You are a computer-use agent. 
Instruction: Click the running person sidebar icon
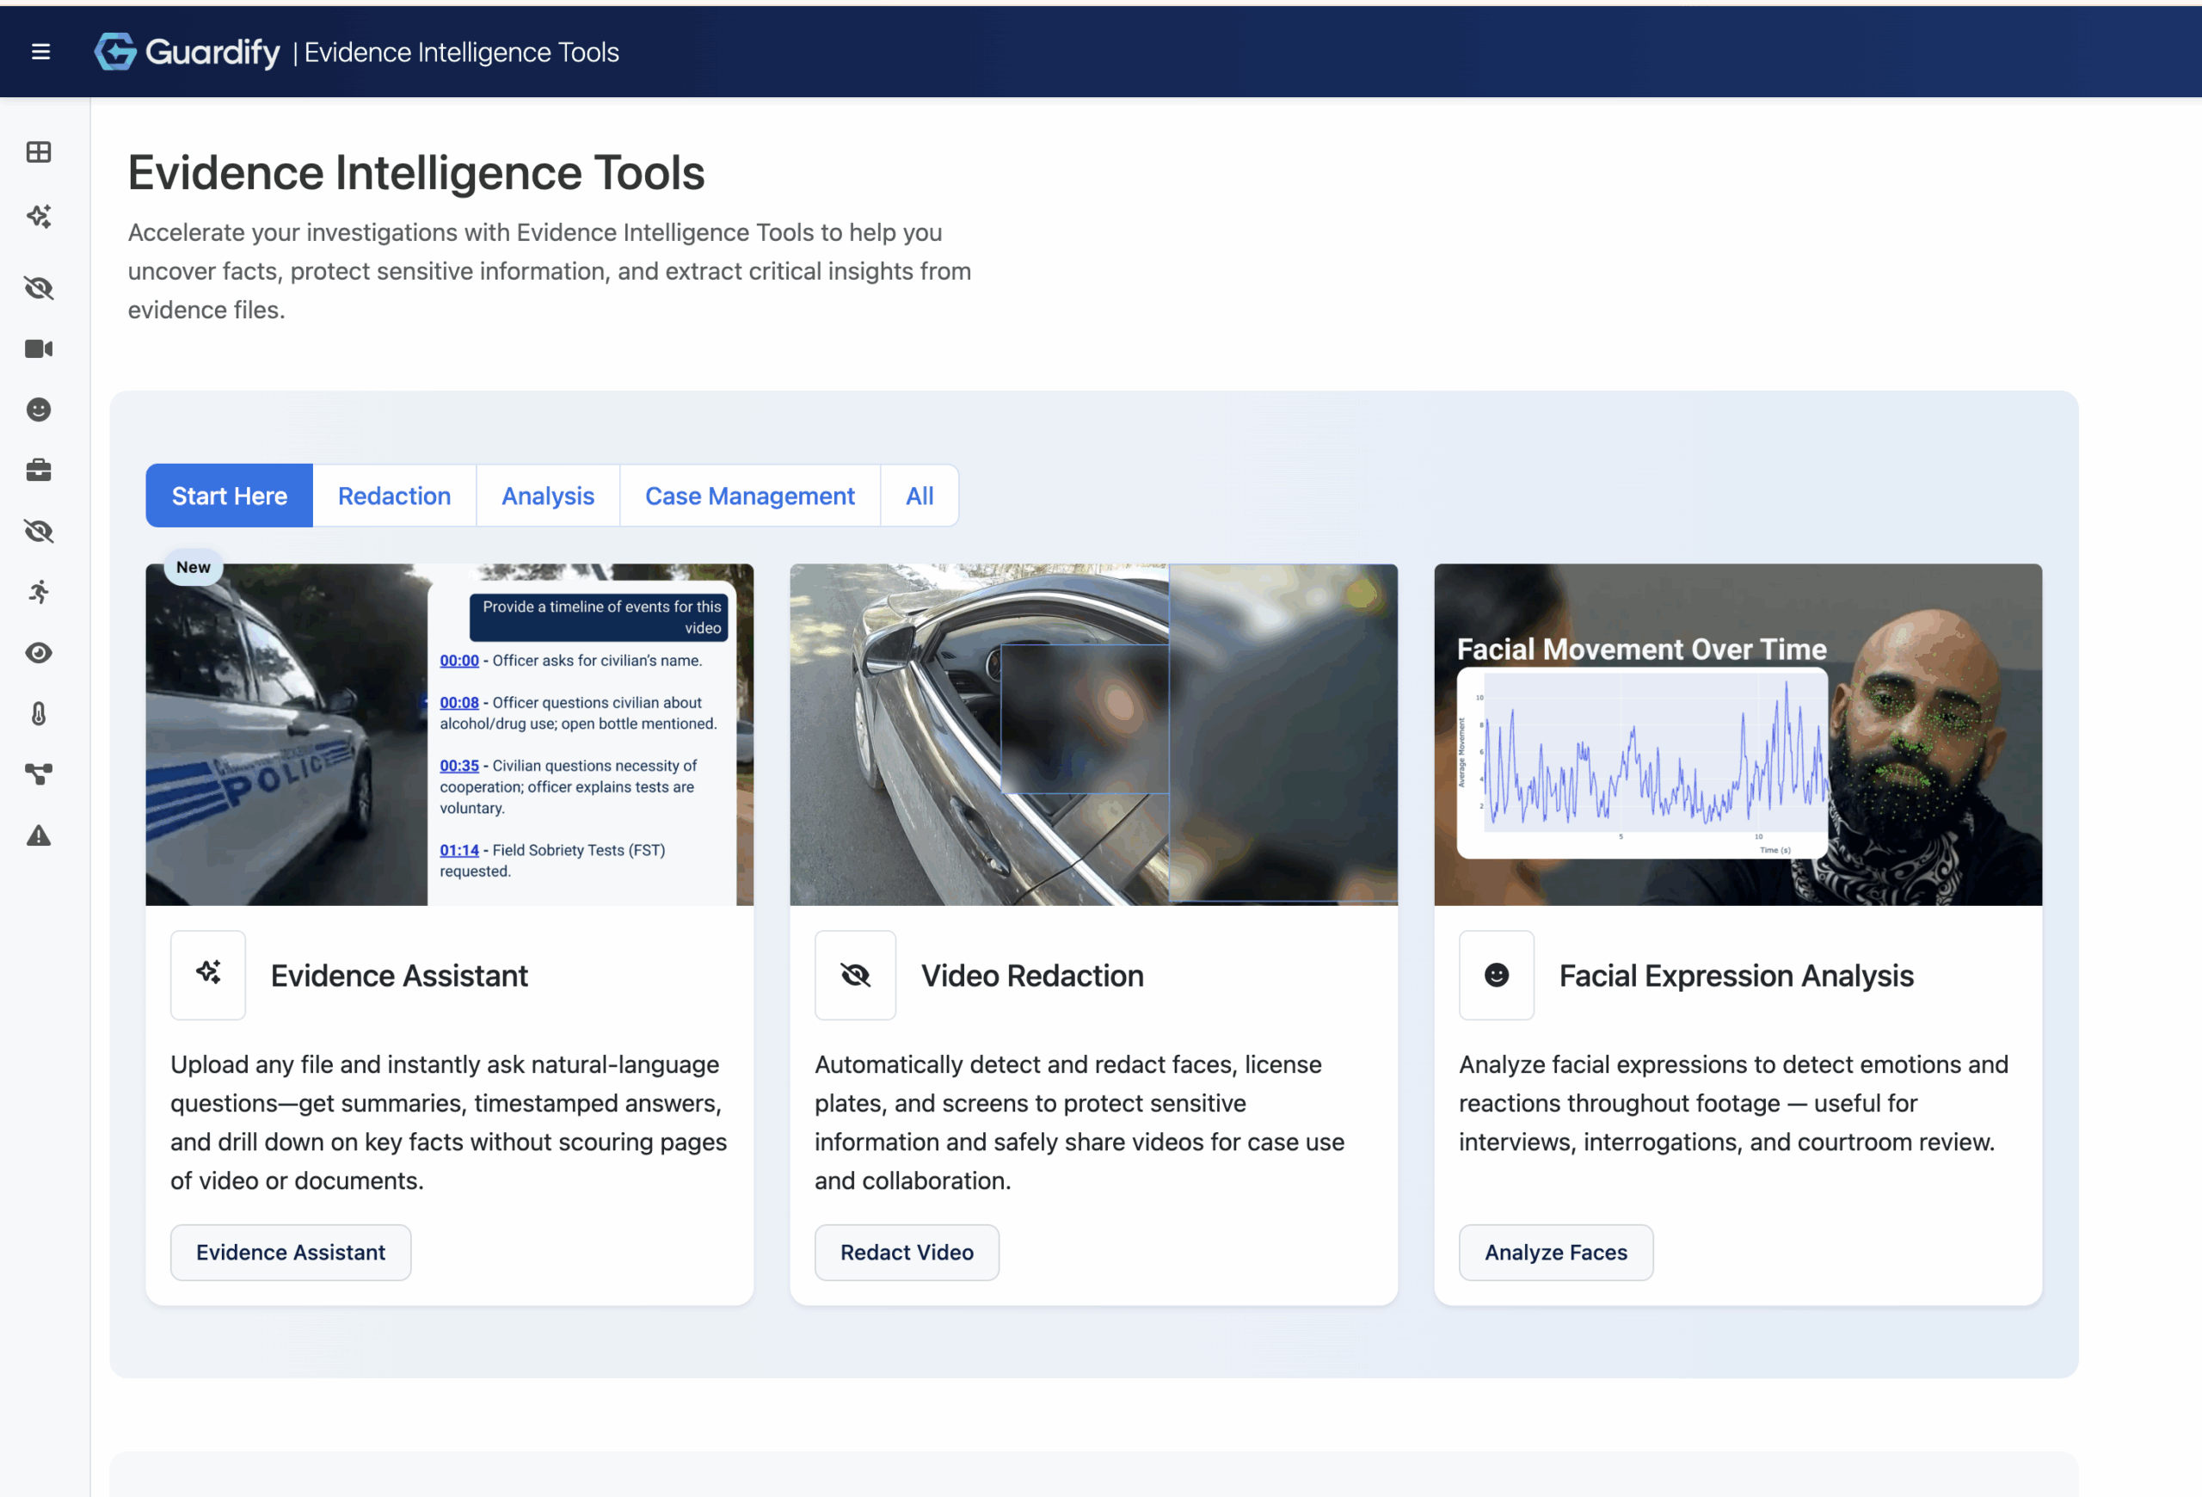tap(39, 592)
